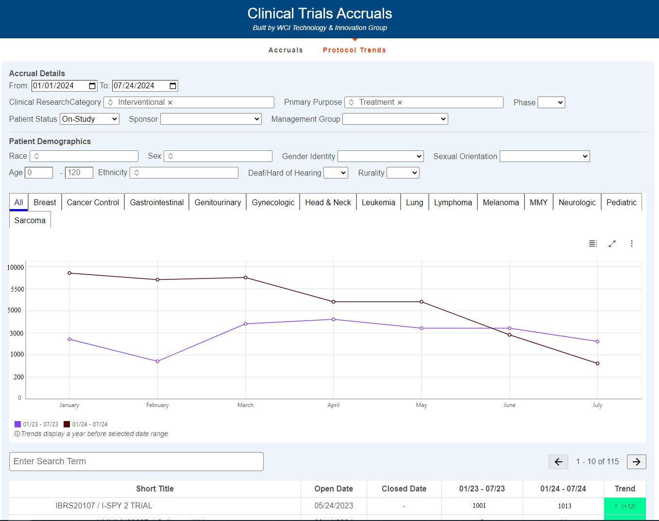The width and height of the screenshot is (659, 521).
Task: Select the Head & Neck tab
Action: point(328,202)
